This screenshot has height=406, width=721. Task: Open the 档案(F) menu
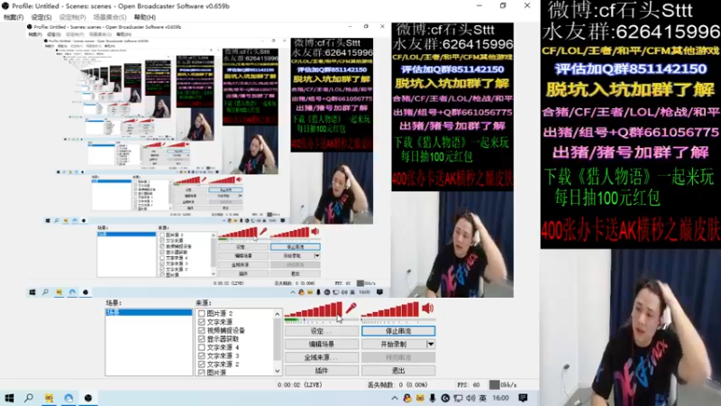(14, 17)
